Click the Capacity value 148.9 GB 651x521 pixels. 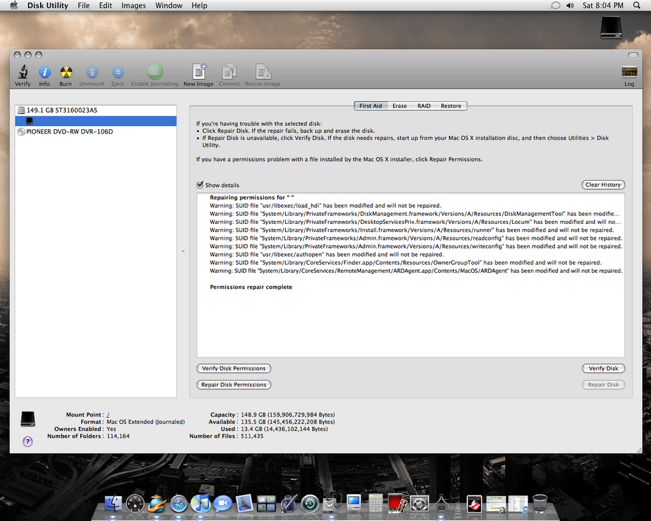point(288,415)
